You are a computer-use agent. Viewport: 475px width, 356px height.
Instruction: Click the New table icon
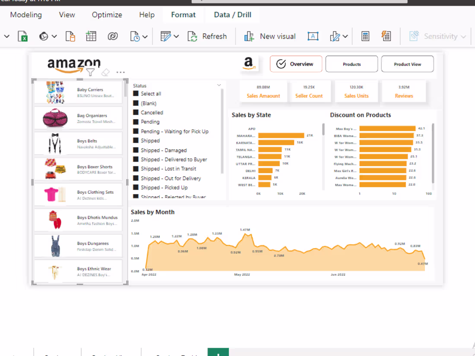pos(91,36)
